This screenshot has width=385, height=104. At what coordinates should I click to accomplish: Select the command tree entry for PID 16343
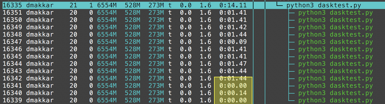[335, 71]
